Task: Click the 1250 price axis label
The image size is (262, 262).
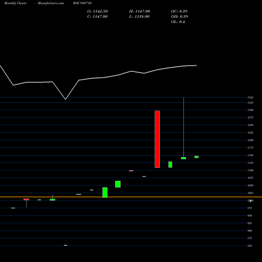Action: pos(250,125)
